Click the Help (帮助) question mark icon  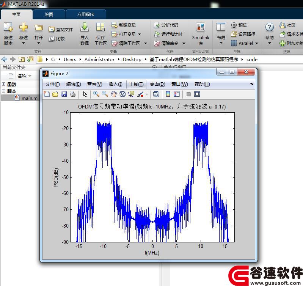pyautogui.click(x=269, y=27)
